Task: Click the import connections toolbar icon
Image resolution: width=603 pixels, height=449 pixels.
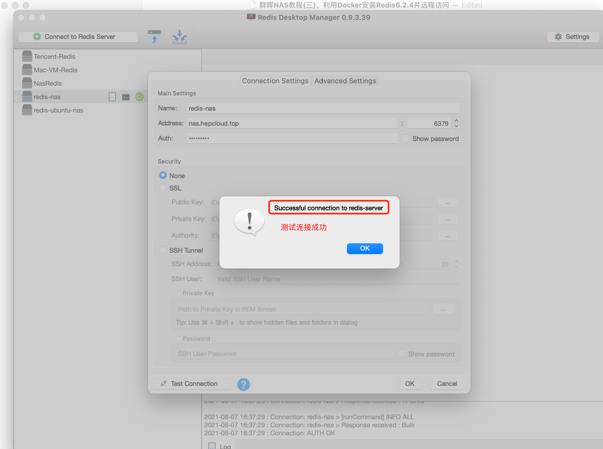Action: pyautogui.click(x=154, y=37)
